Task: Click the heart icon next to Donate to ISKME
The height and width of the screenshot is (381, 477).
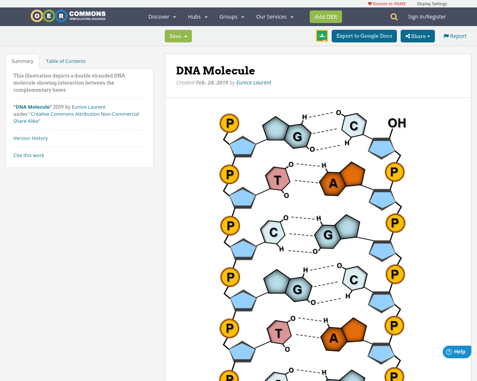Action: pyautogui.click(x=369, y=3)
